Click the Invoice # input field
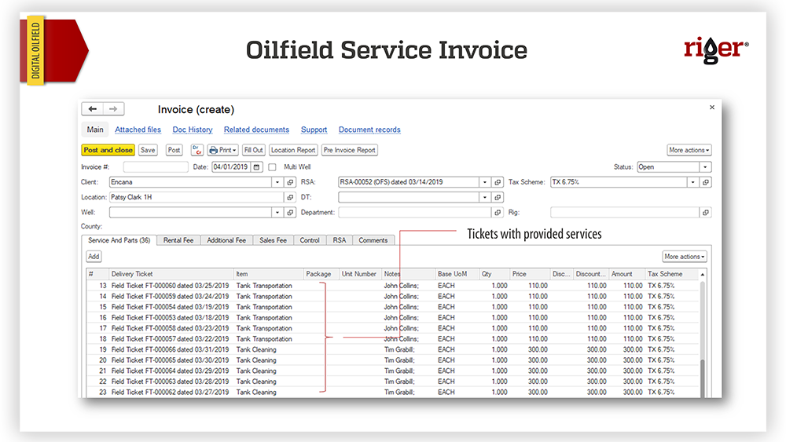Viewport: 786px width, 442px height. click(x=156, y=167)
